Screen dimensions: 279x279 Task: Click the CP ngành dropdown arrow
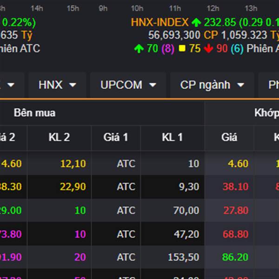tap(241, 85)
